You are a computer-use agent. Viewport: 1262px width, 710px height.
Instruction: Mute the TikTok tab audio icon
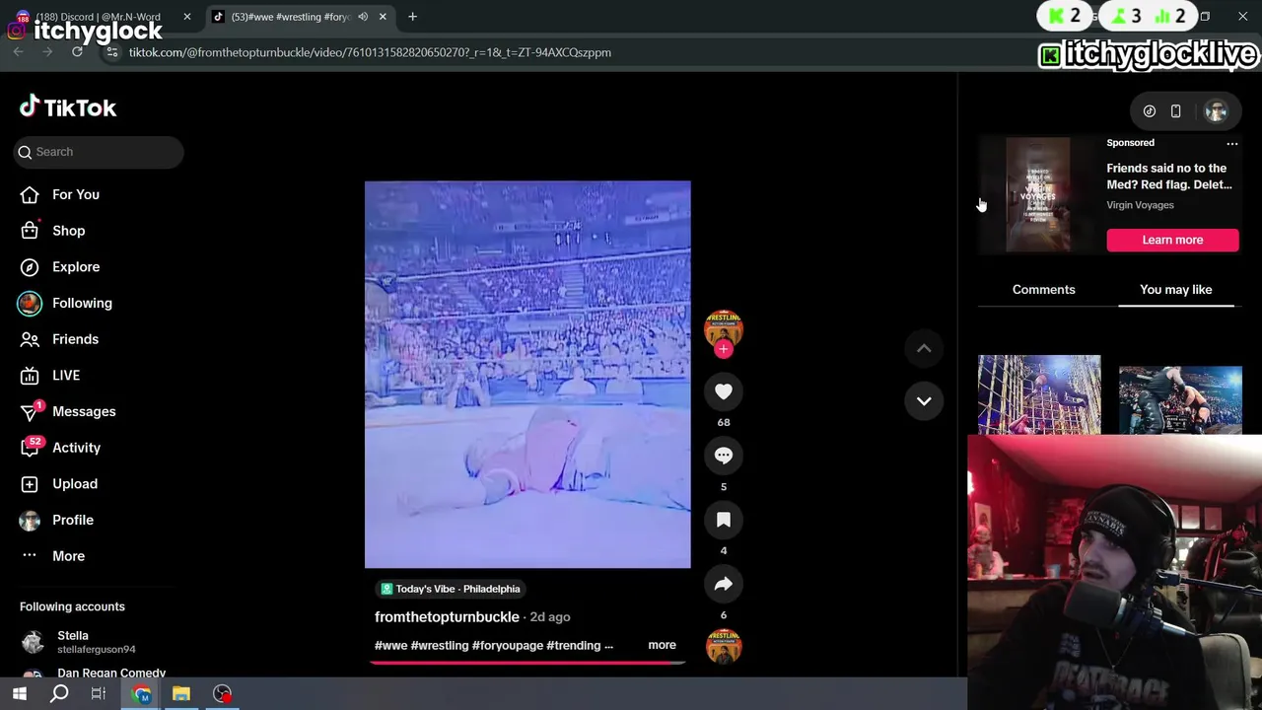click(363, 17)
